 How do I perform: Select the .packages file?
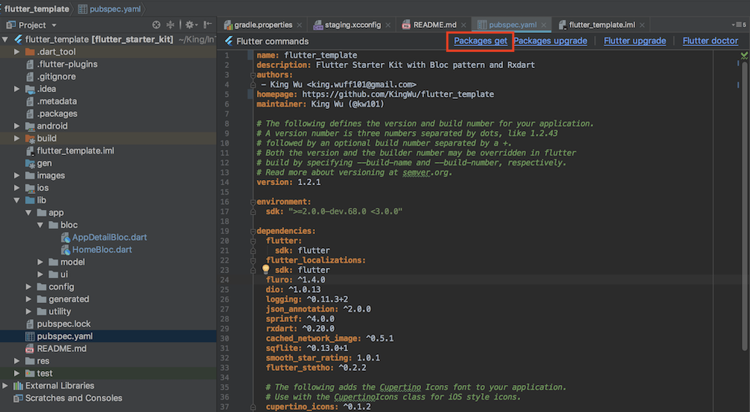point(57,113)
